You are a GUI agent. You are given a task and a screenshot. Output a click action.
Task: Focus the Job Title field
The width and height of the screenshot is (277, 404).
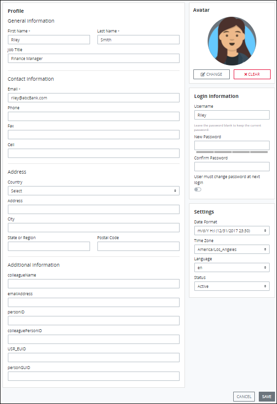[x=93, y=59]
